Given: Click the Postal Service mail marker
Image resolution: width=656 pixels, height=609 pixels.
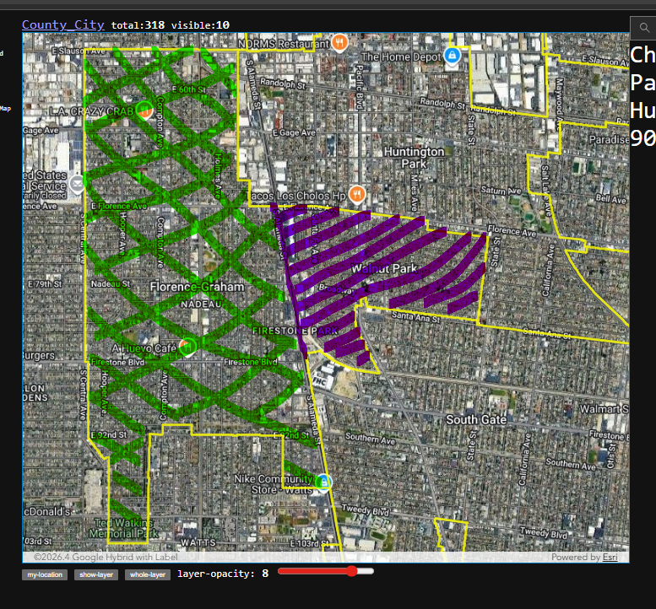Looking at the screenshot, I should click(77, 184).
